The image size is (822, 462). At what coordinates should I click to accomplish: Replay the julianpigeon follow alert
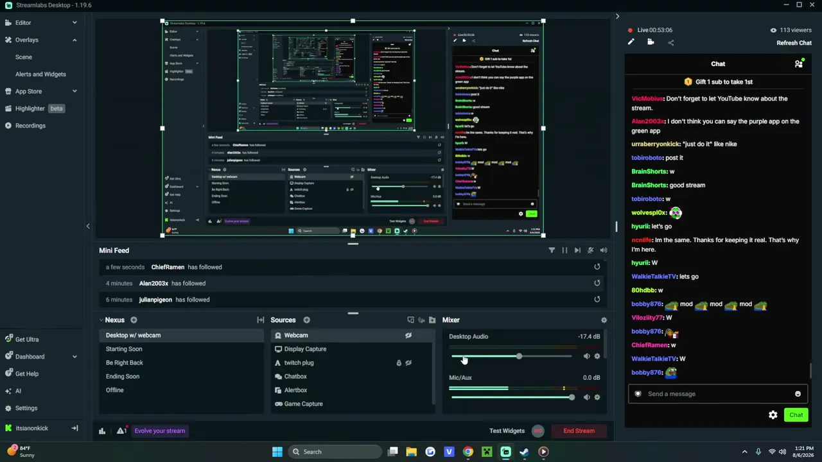coord(597,299)
